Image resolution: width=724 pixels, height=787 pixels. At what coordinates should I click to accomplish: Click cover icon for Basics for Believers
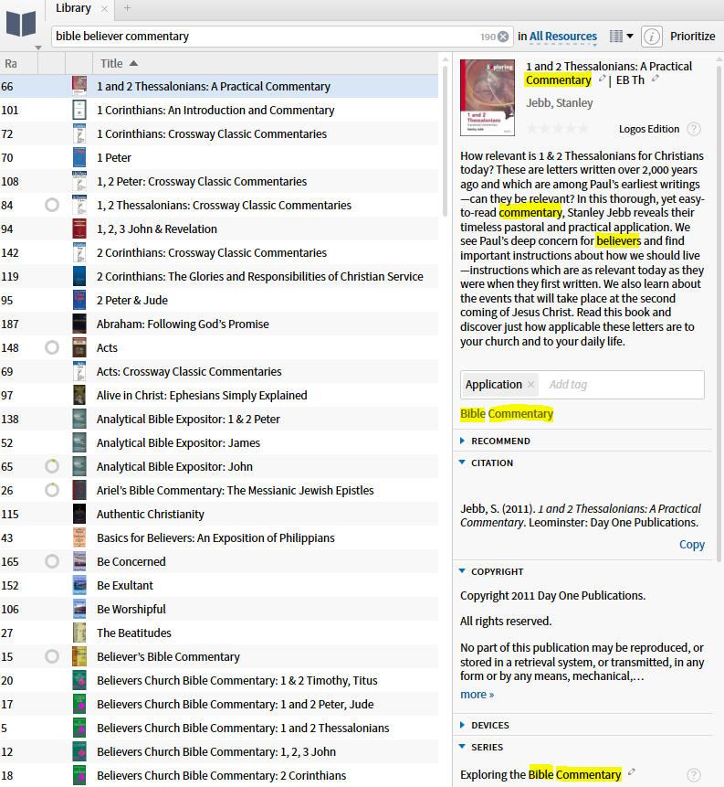click(79, 537)
